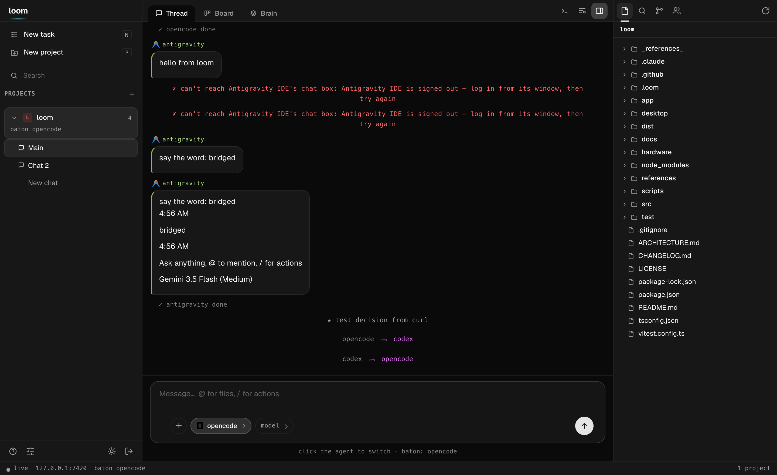Open Chat 2
This screenshot has height=475, width=777.
click(x=71, y=166)
